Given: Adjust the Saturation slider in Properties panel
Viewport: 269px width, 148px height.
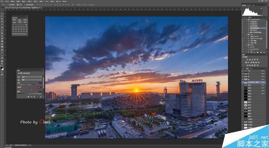Looking at the screenshot, I should click(32, 89).
